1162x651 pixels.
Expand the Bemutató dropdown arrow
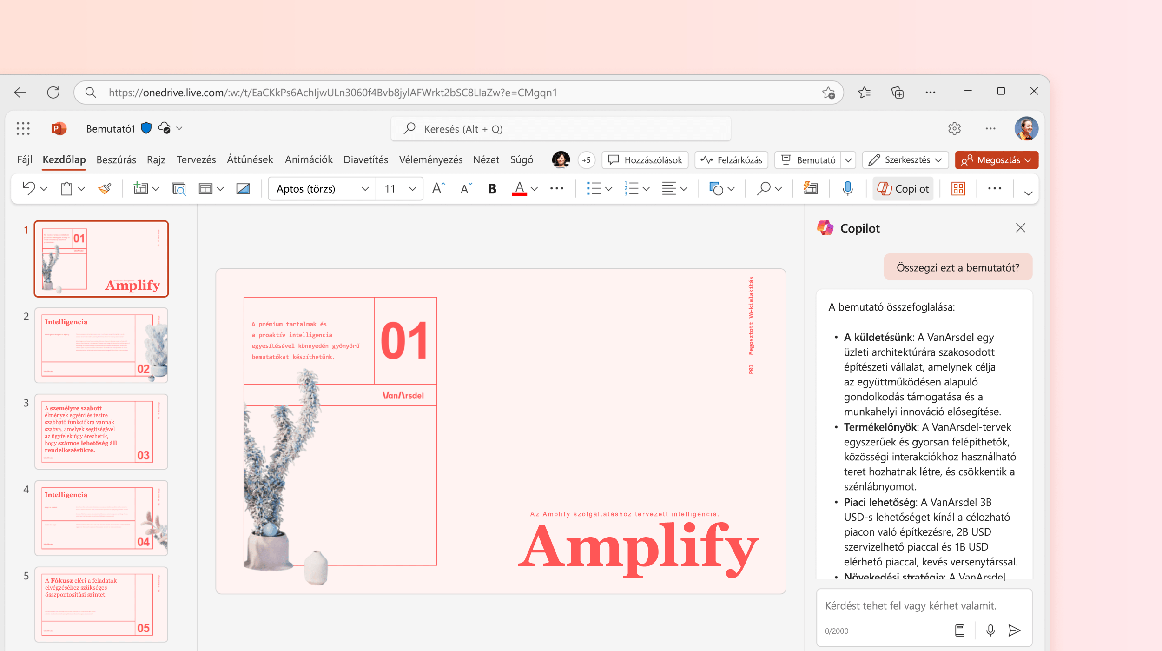point(848,160)
